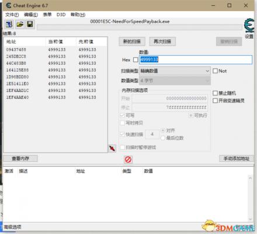The image size is (257, 234).
Task: Open the D3D menu
Action: tap(61, 15)
